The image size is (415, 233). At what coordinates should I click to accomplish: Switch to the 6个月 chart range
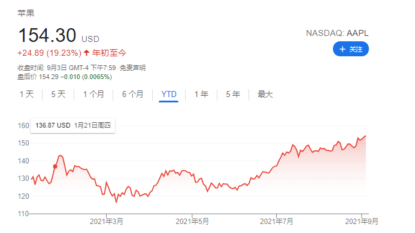point(132,94)
